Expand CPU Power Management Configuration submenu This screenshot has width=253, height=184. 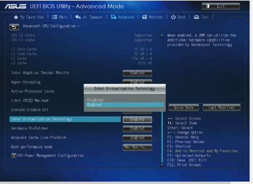48,156
